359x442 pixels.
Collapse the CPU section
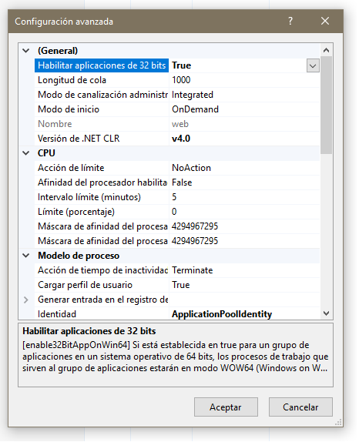[26, 153]
